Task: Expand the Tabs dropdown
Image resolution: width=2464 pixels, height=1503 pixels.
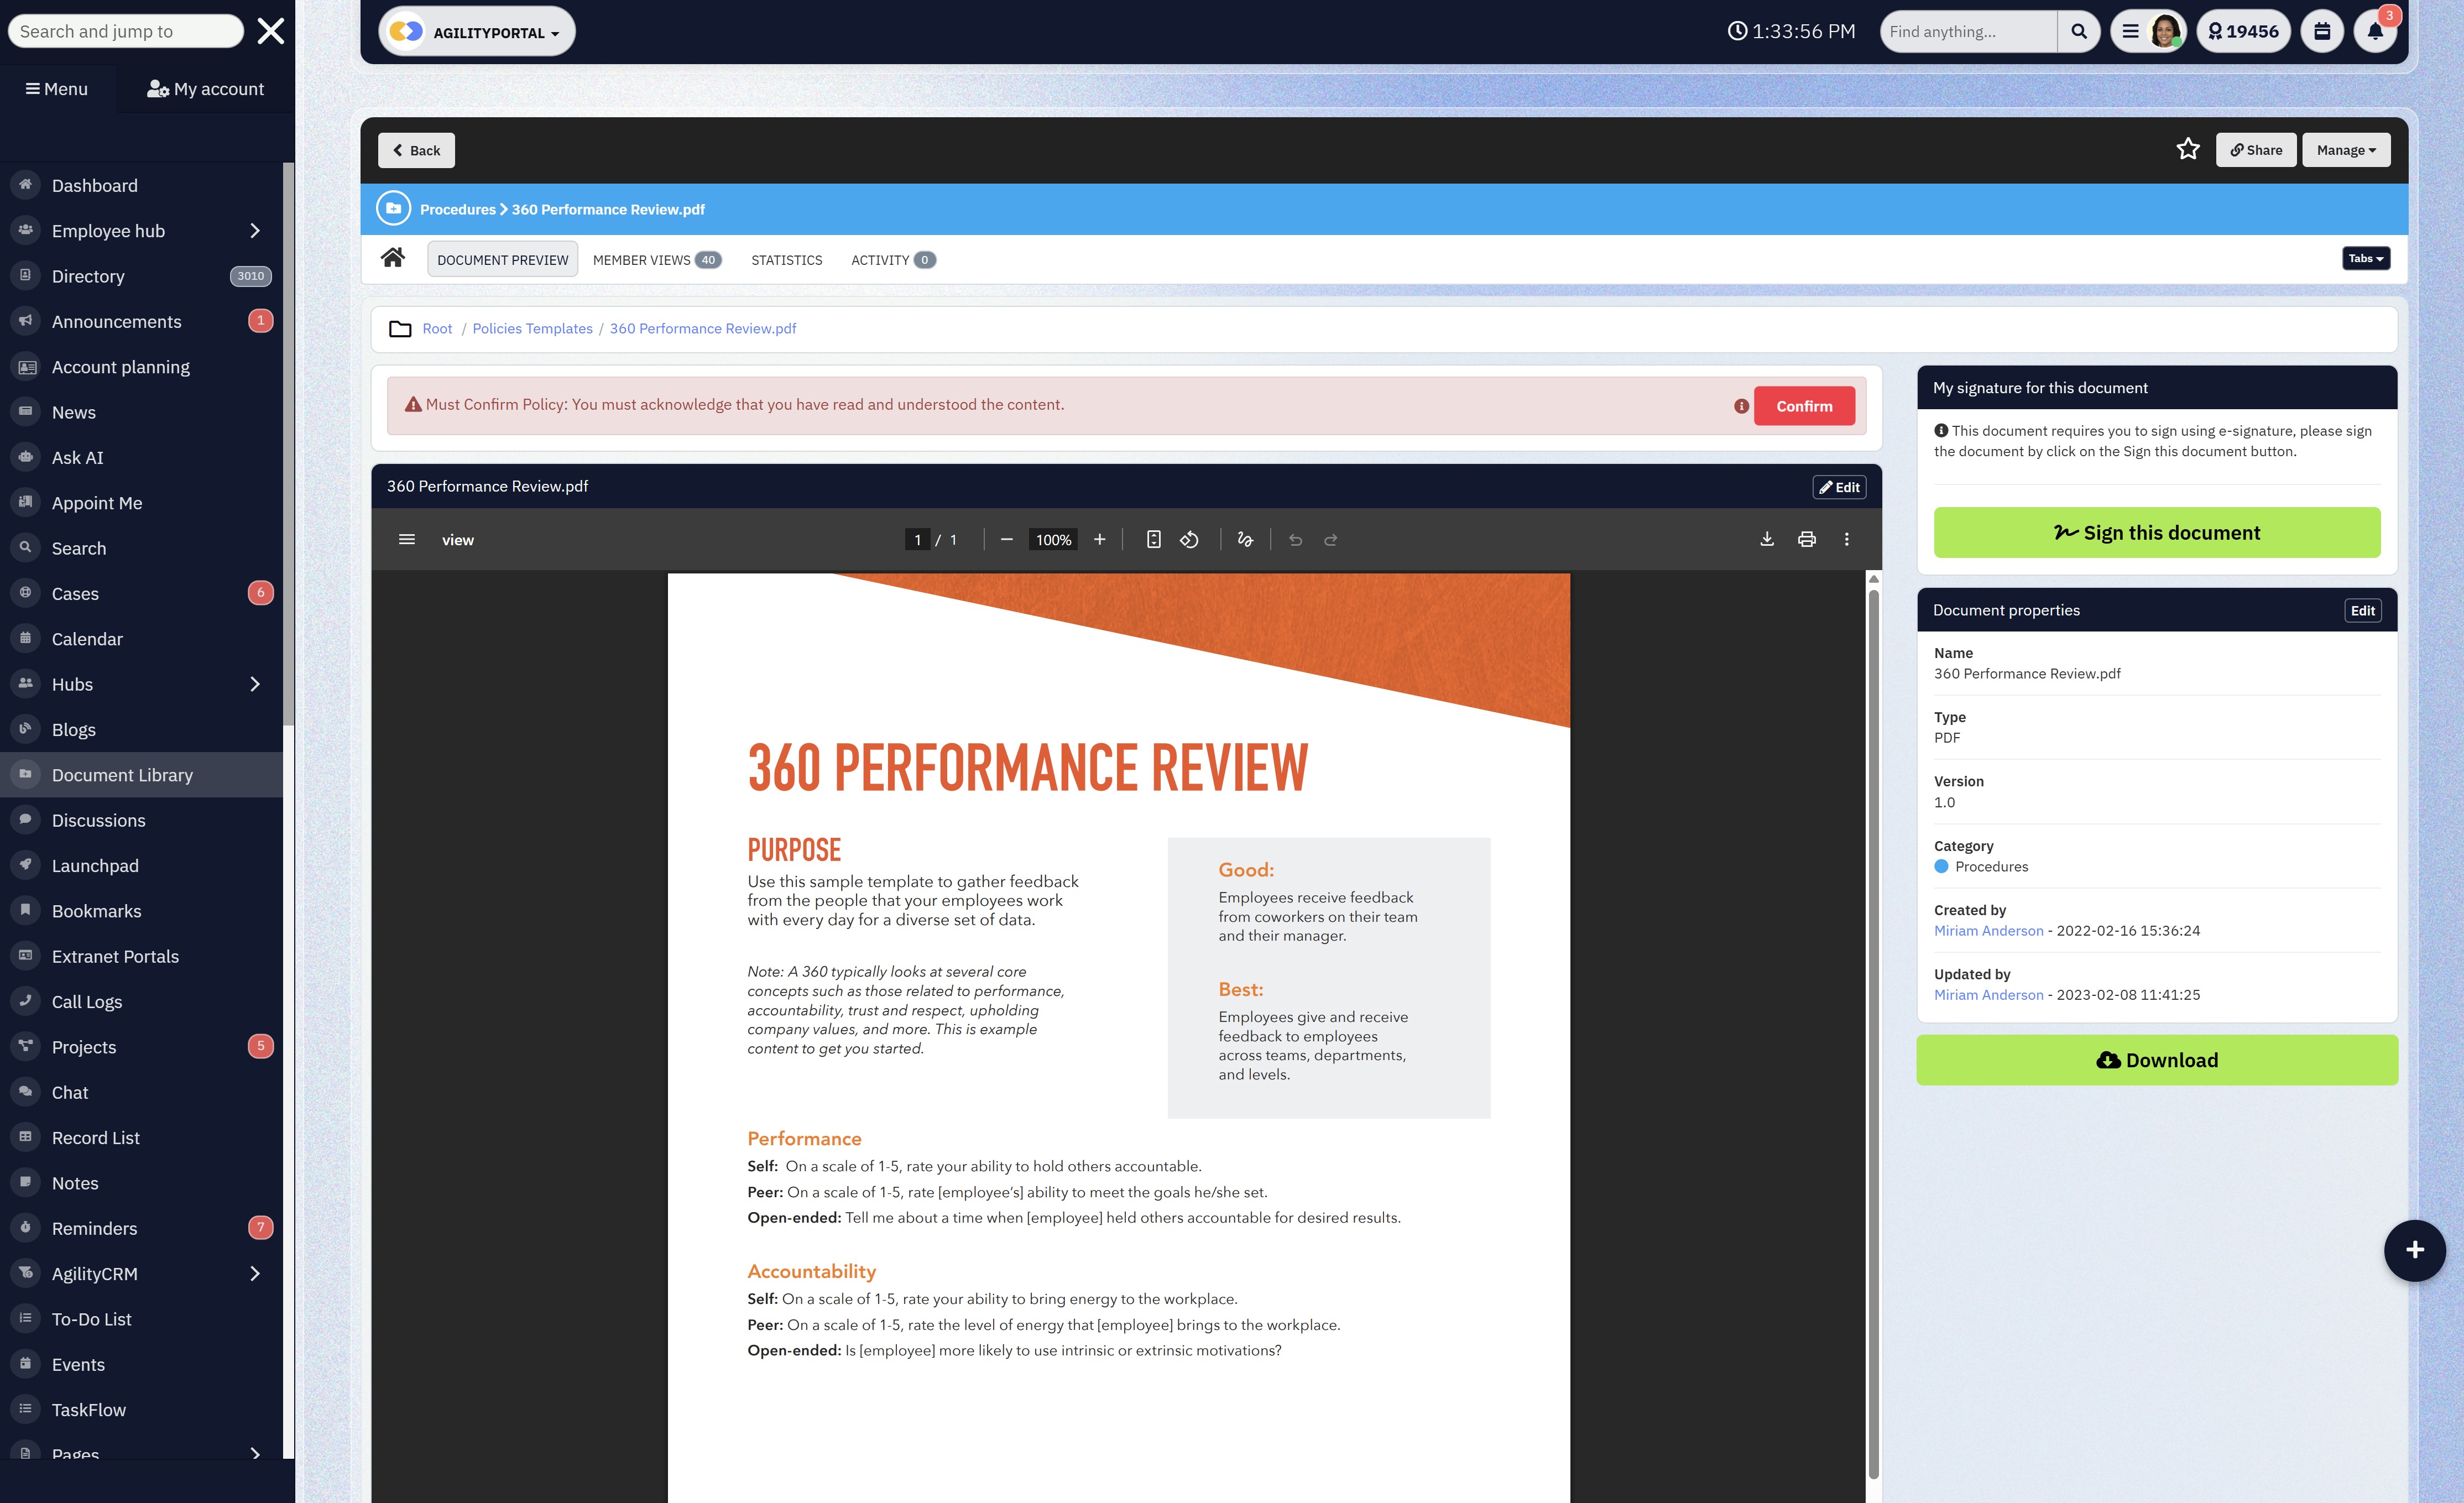Action: coord(2365,259)
